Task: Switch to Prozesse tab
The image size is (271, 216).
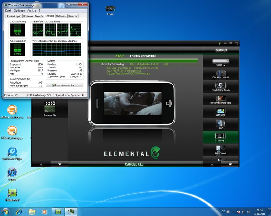Action: (28, 16)
